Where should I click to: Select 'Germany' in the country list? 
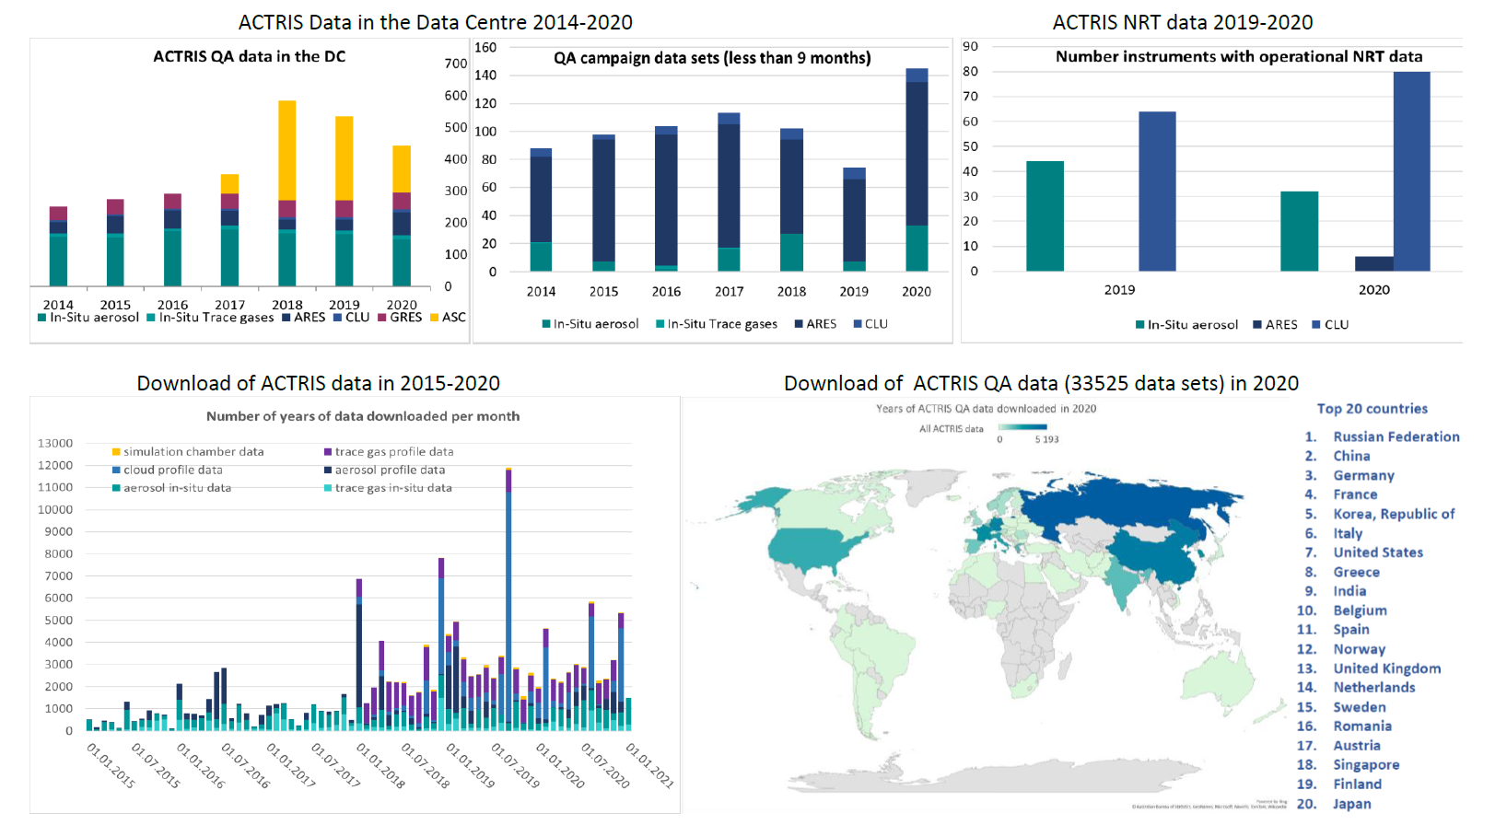(1364, 475)
